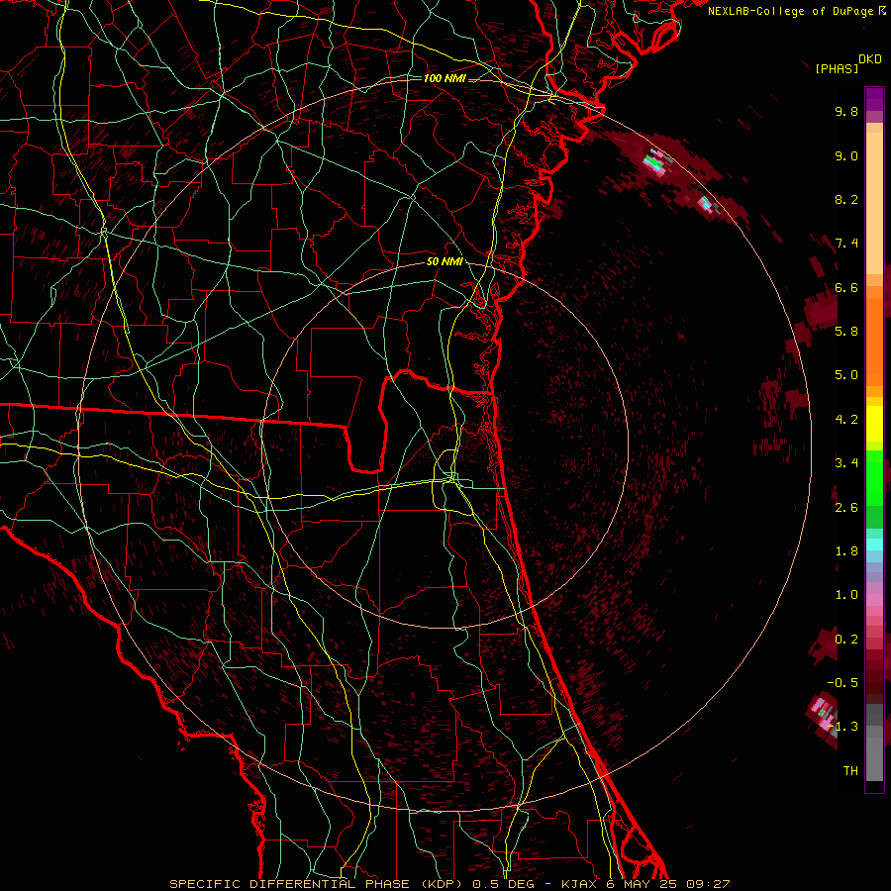Viewport: 891px width, 891px height.
Task: Click the 8.2 legend value
Action: 846,199
